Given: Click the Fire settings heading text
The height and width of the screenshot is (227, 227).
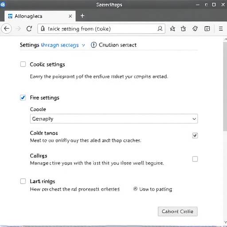Looking at the screenshot, I should pos(44,98).
